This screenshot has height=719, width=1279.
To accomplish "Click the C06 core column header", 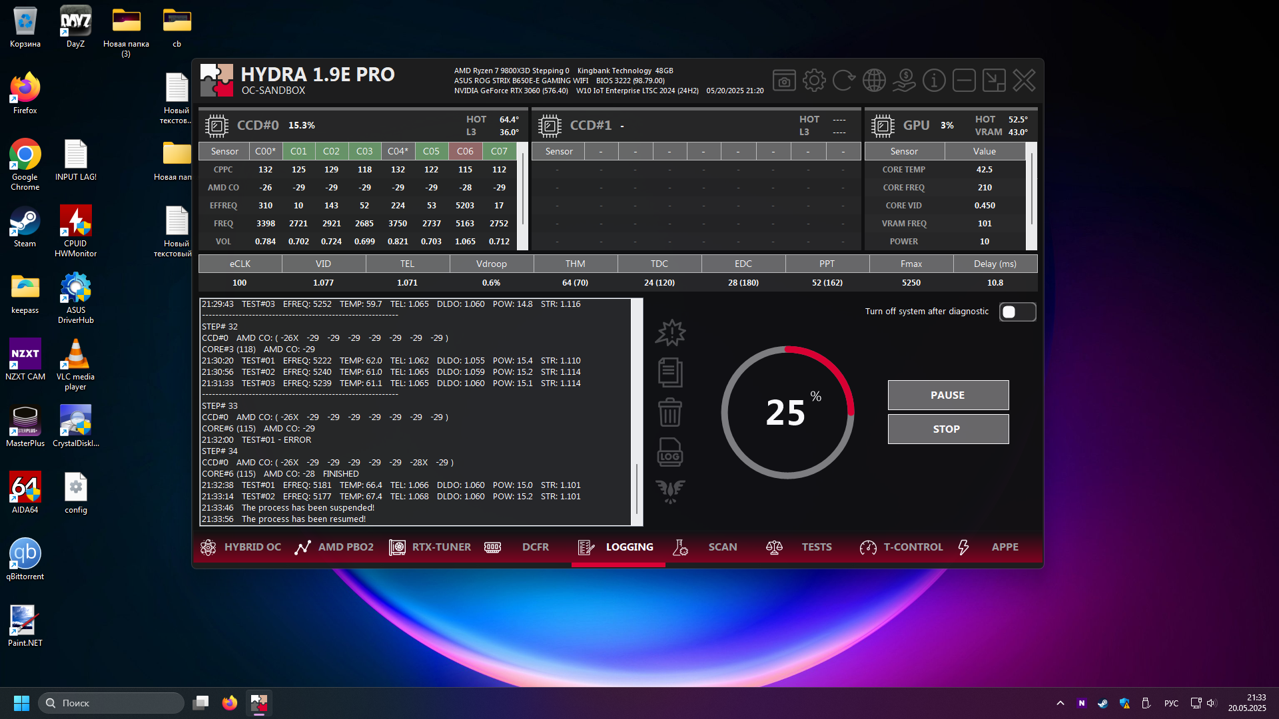I will point(465,151).
